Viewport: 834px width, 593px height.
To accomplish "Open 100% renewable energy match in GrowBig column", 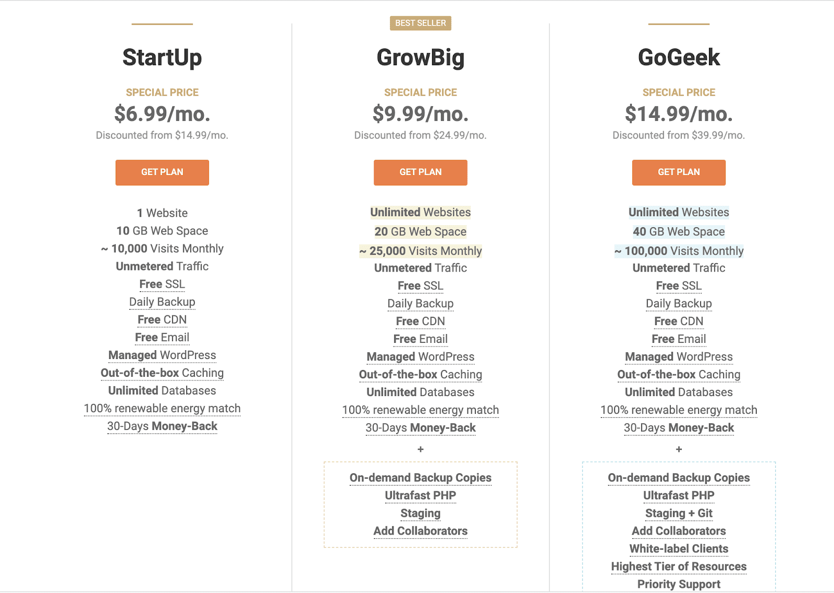I will (x=420, y=410).
